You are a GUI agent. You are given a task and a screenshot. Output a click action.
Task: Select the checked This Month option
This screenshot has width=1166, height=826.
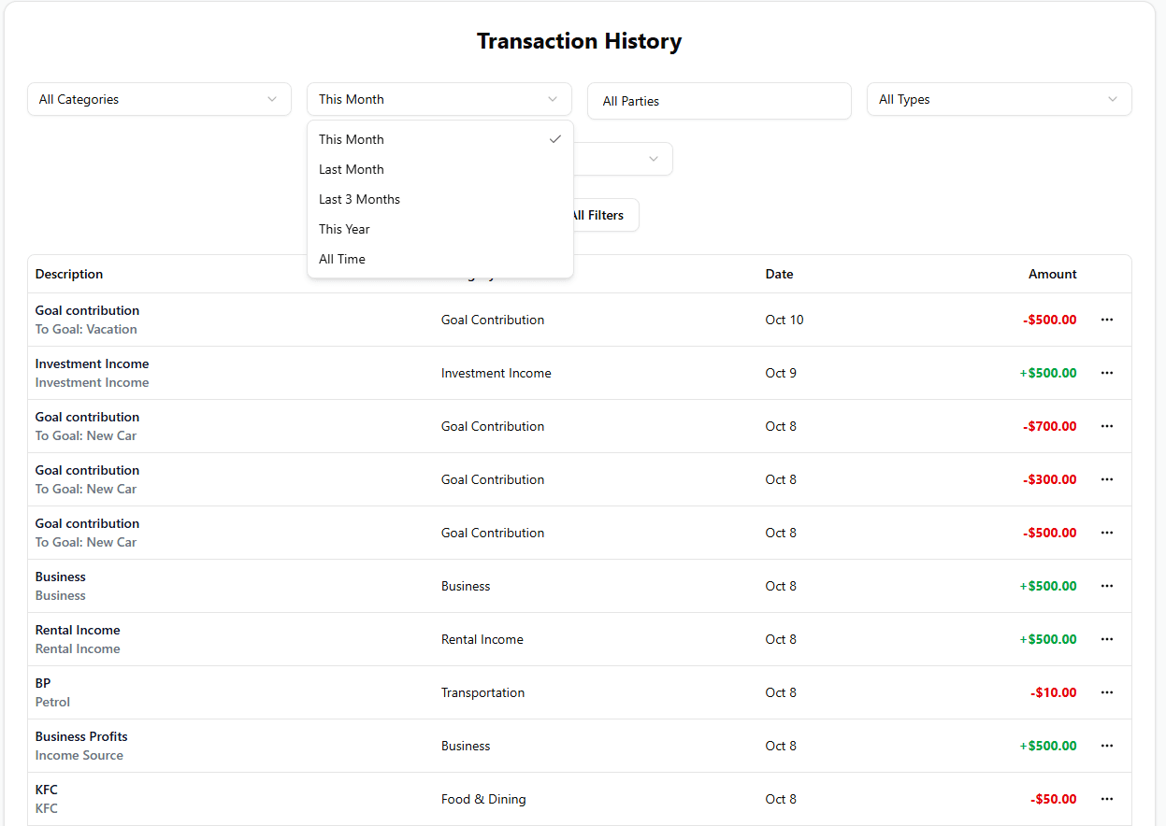pos(352,139)
